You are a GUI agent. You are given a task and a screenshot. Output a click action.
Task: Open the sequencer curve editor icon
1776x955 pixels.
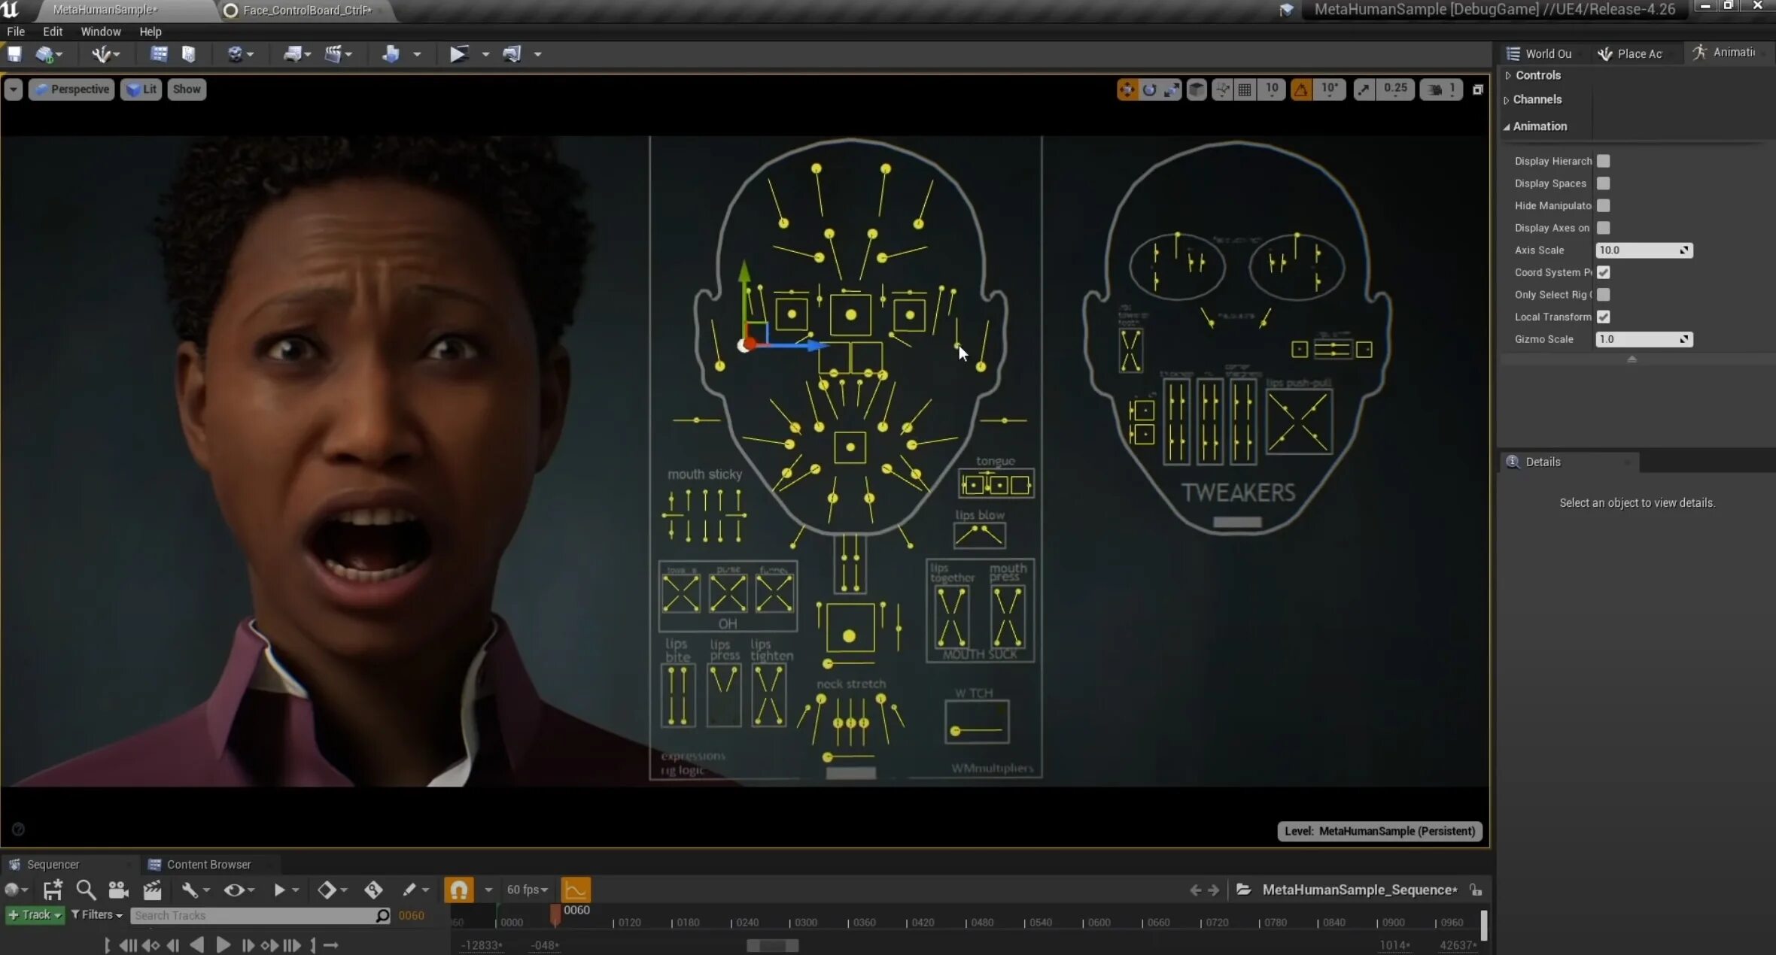tap(576, 890)
